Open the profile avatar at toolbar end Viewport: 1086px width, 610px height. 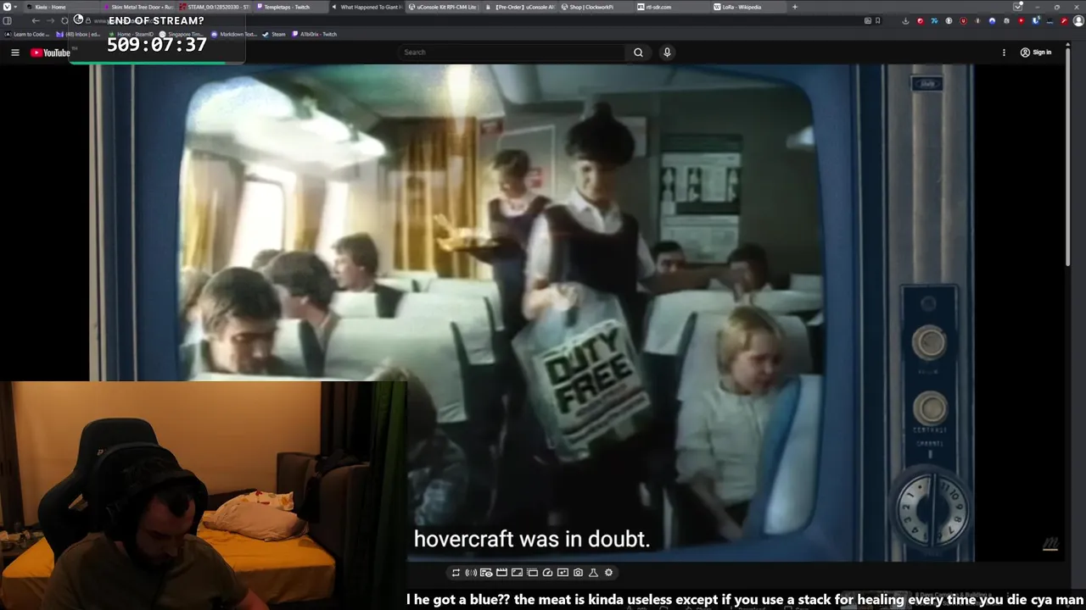tap(1078, 20)
